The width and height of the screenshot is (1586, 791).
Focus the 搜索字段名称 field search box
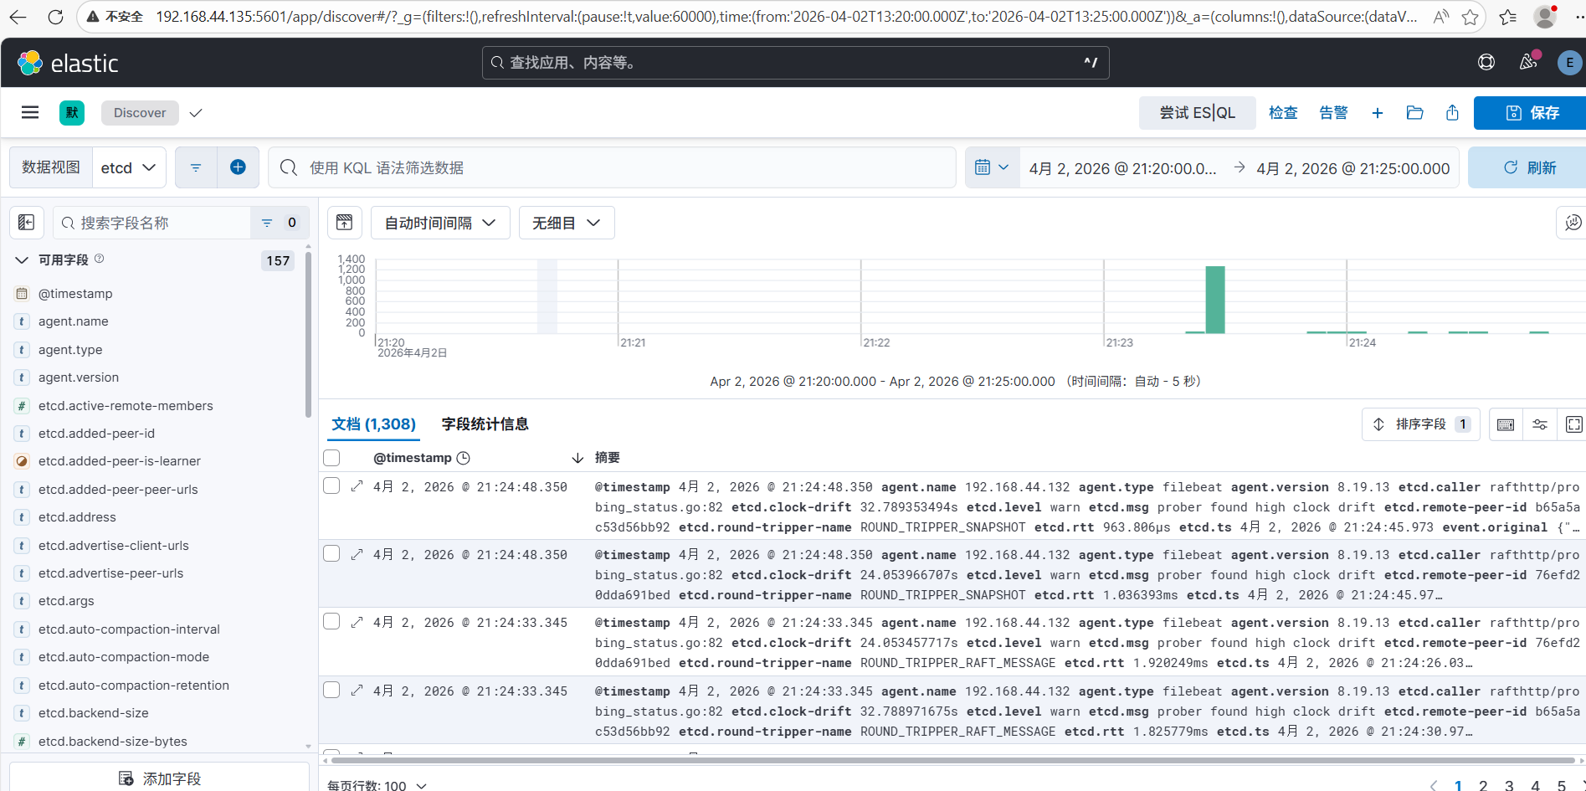[x=151, y=223]
